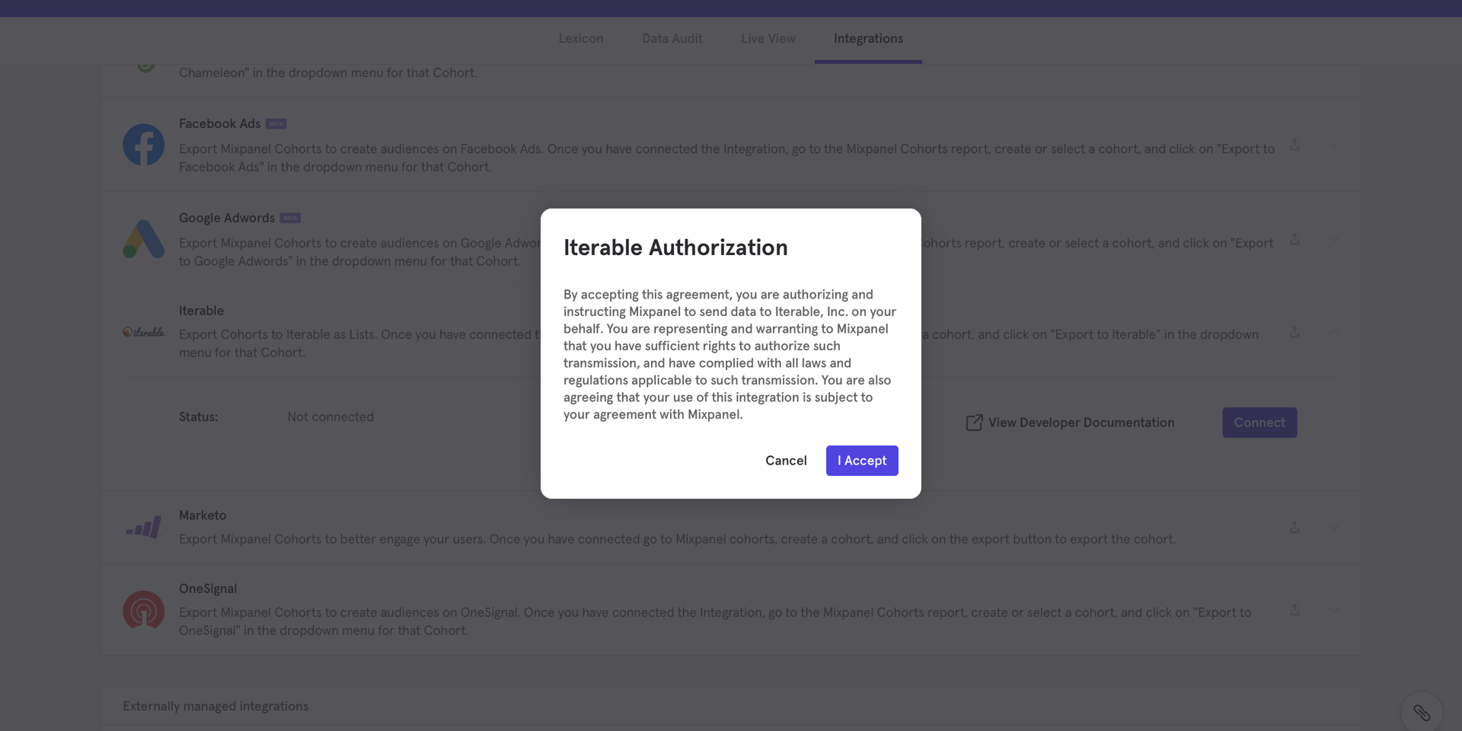Cancel the Iterable Authorization dialog

tap(786, 460)
